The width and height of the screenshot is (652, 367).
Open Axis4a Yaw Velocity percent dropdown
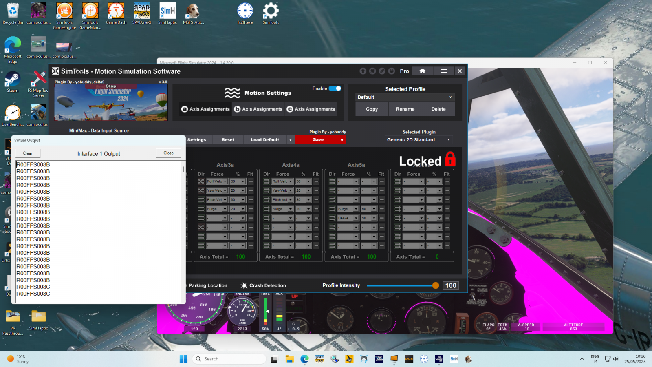pos(304,190)
